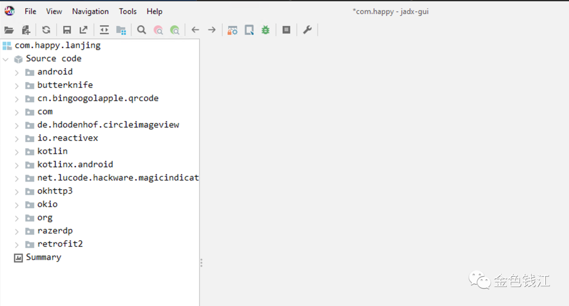
Task: Expand the retrofit2 package
Action: click(17, 245)
